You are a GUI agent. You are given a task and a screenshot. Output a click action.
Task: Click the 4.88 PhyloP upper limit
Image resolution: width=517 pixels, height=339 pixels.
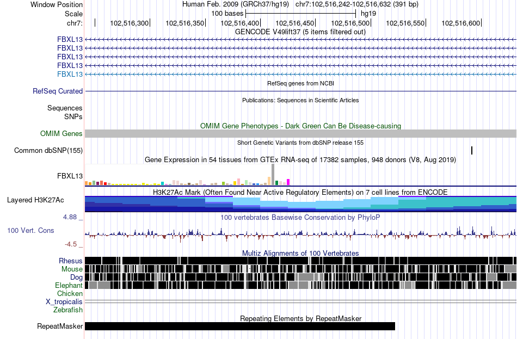(70, 217)
